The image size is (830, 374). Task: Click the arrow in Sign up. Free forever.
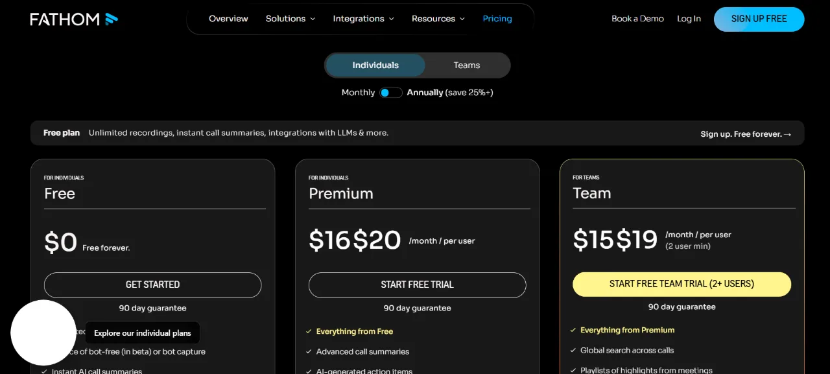[x=788, y=134]
